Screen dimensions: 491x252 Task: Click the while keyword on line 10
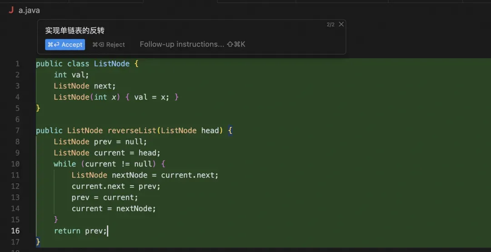point(65,164)
